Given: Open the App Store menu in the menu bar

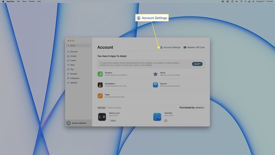Looking at the screenshot, I should [x=11, y=1].
